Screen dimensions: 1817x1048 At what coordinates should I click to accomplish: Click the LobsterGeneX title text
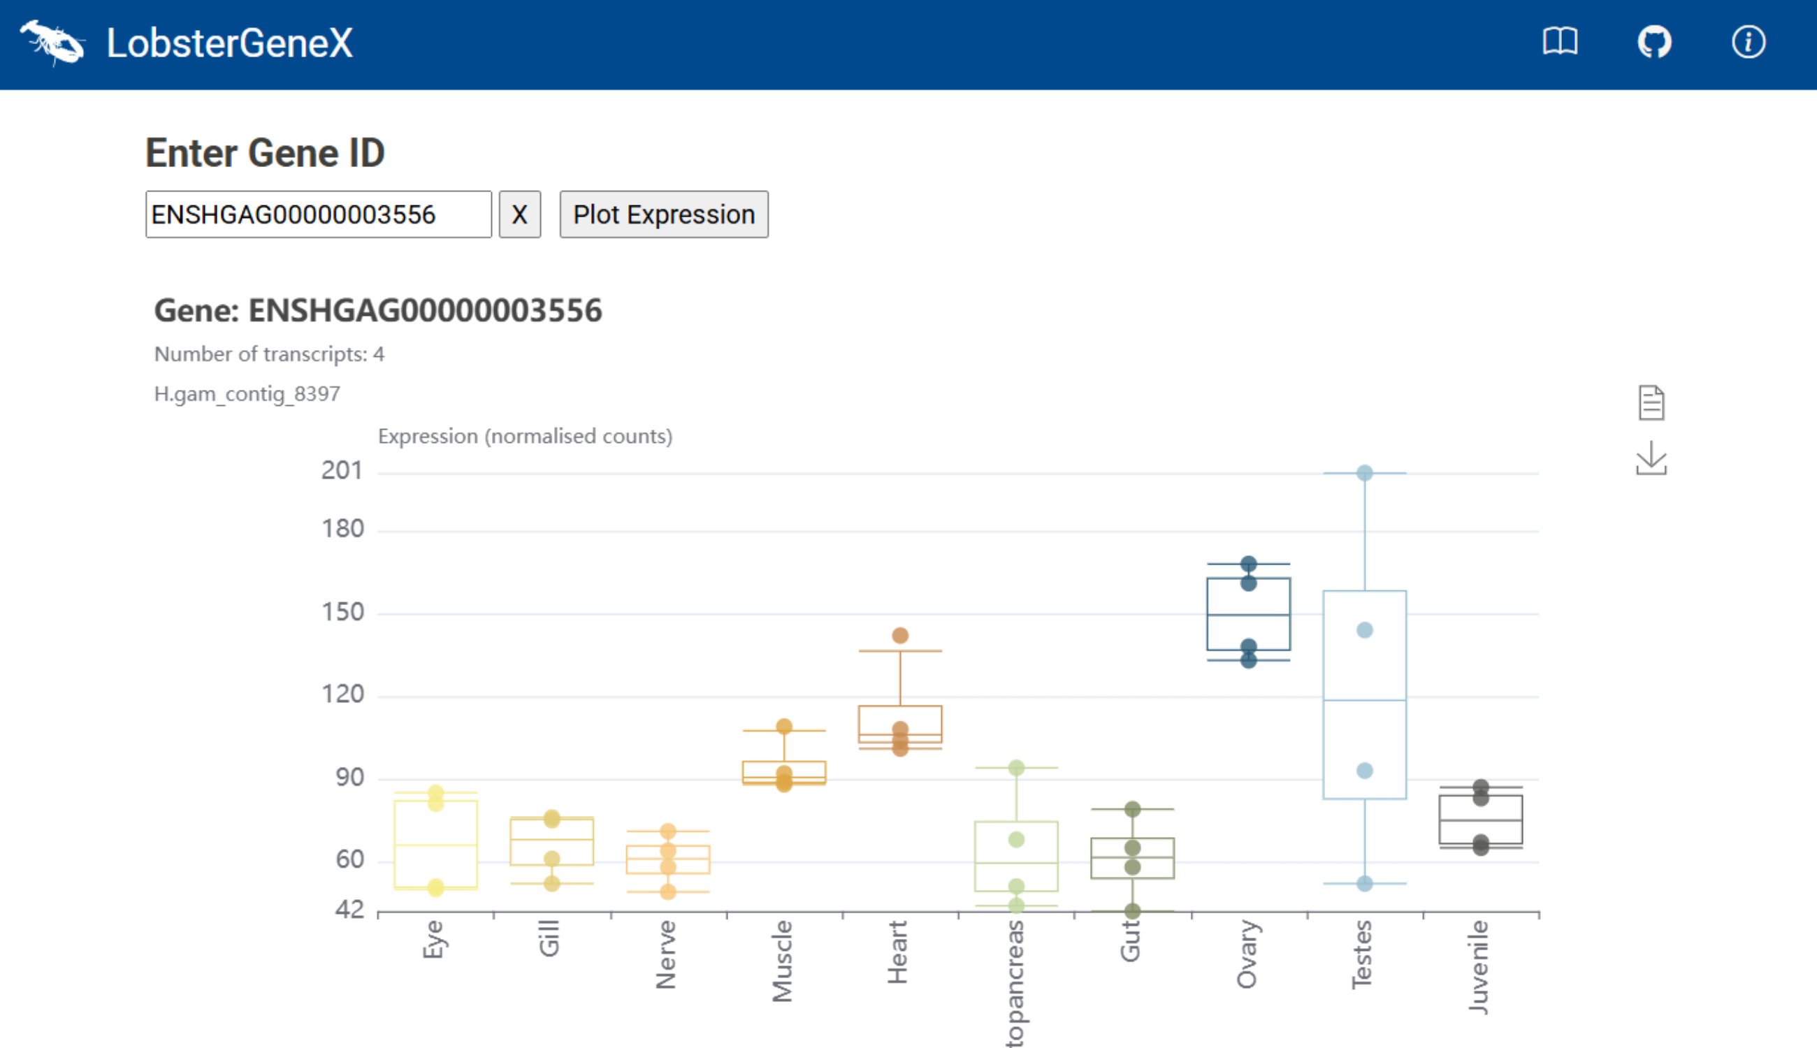pos(230,43)
